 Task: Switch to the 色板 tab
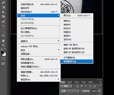84,82
